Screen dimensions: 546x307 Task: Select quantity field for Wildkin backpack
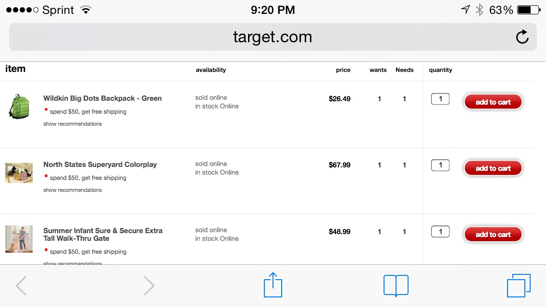click(x=440, y=99)
